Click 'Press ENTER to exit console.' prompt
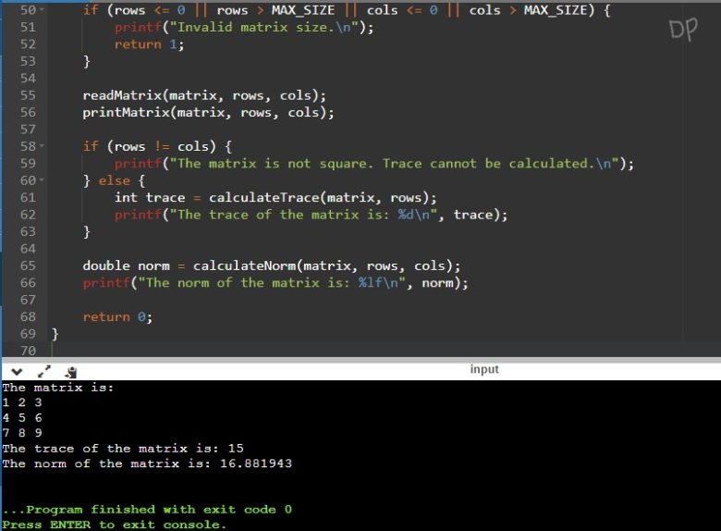The image size is (721, 531). 114,525
